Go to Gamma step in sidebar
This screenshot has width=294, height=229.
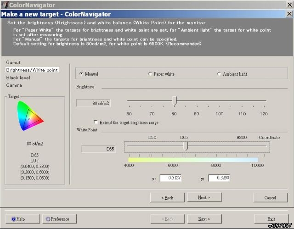click(14, 85)
